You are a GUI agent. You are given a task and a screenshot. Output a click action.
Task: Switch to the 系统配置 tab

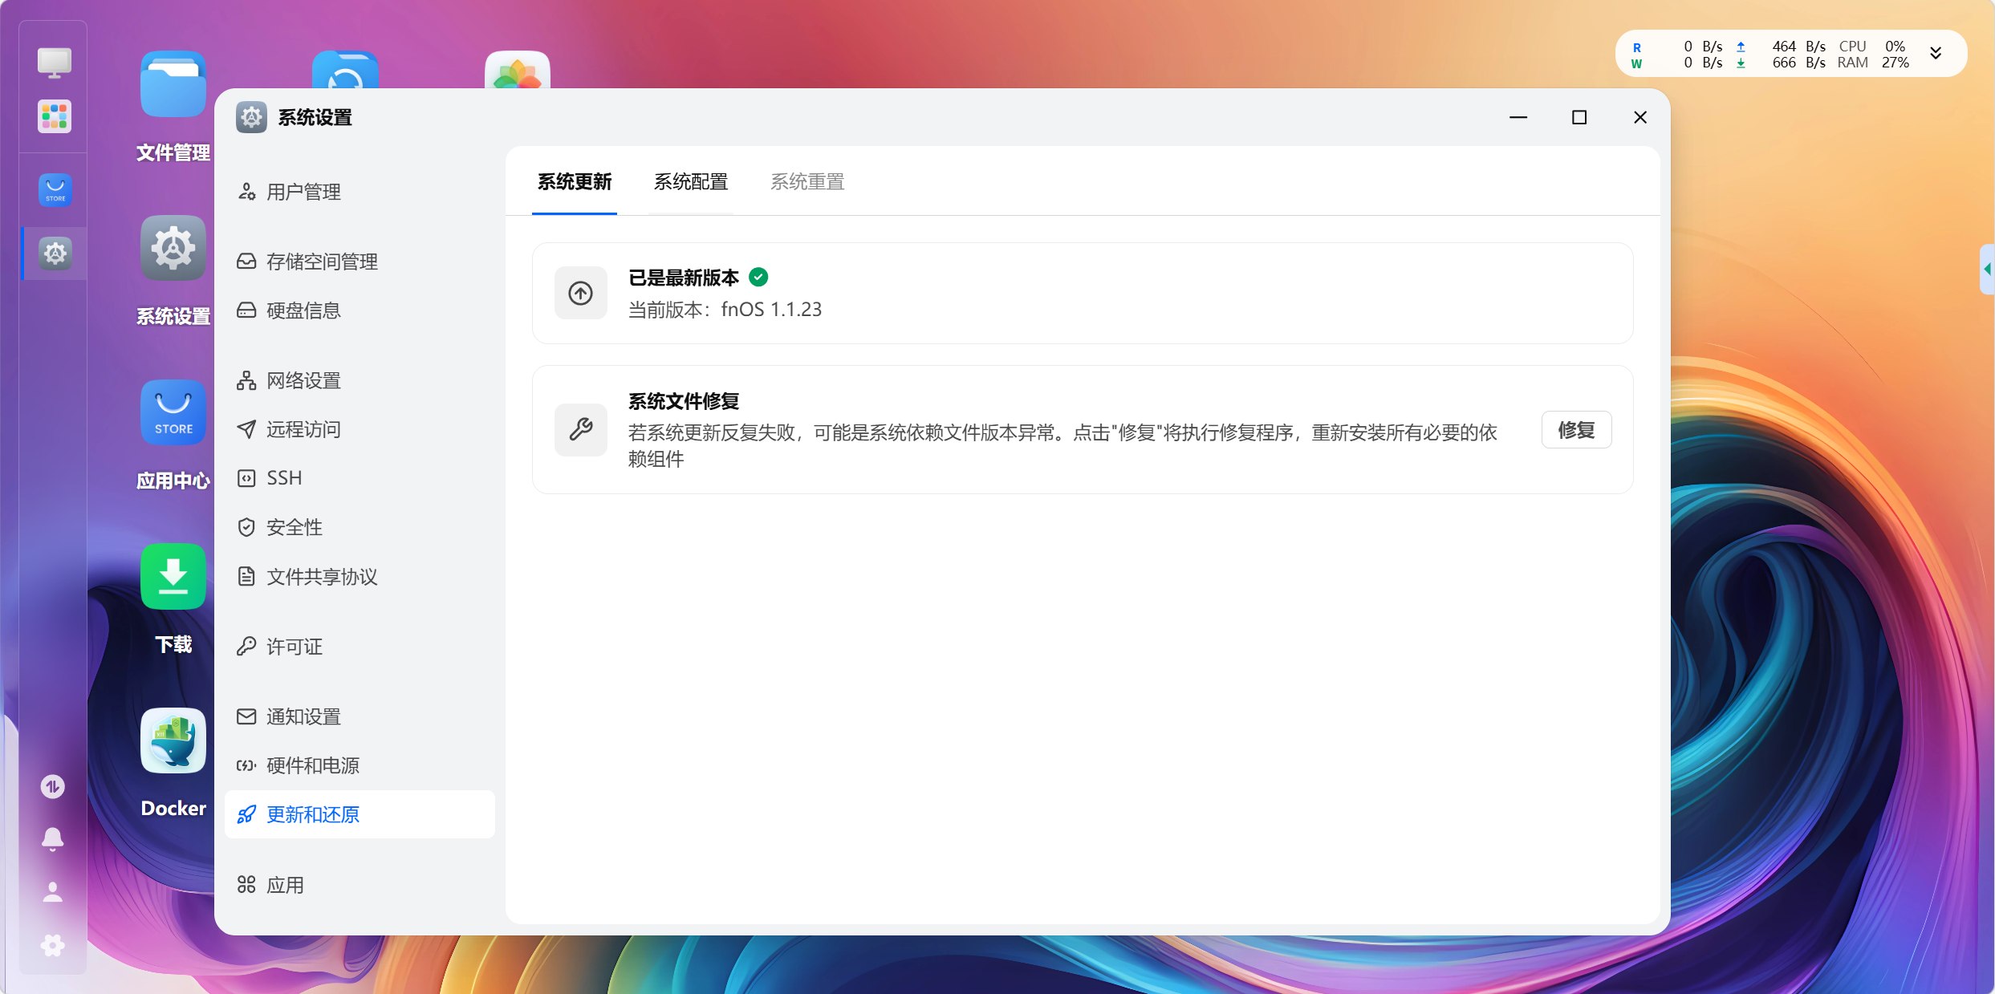point(690,182)
